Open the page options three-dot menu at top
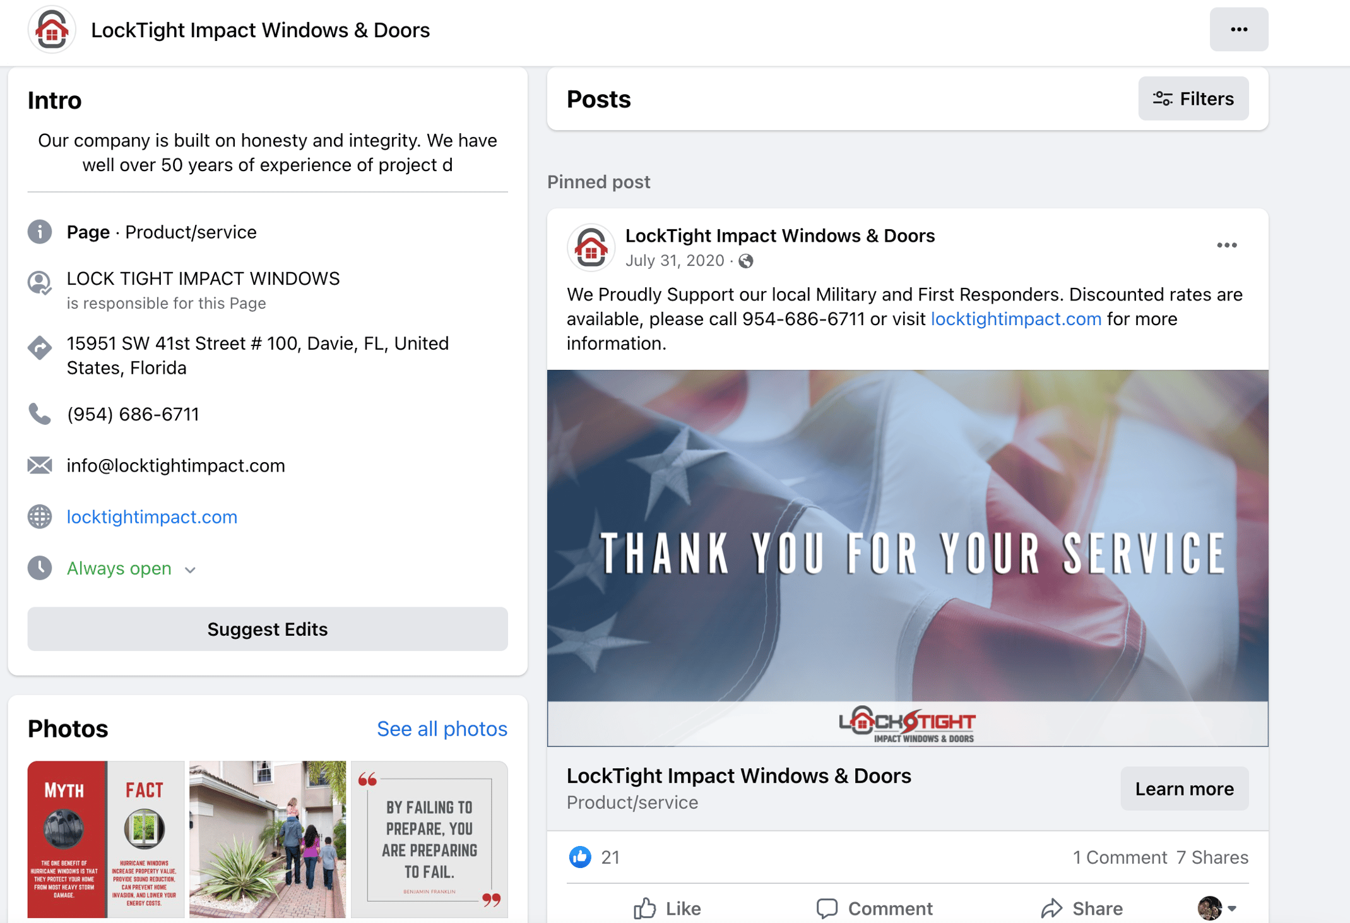The width and height of the screenshot is (1350, 923). click(1238, 30)
